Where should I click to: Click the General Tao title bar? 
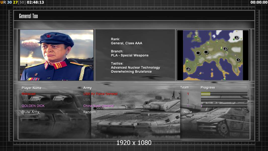[134, 16]
